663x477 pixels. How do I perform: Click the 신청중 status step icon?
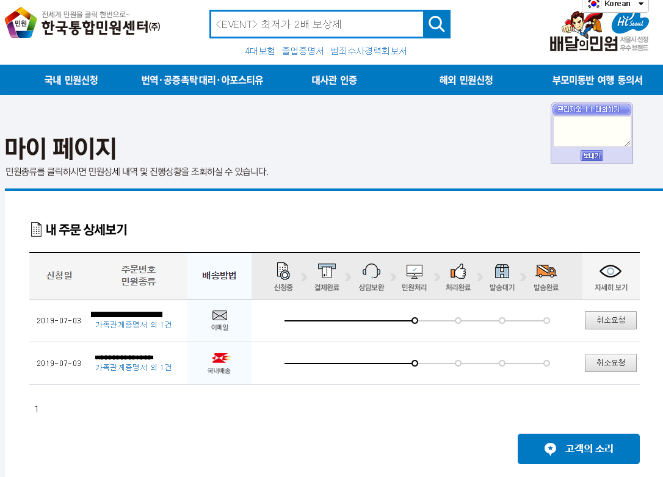(x=283, y=271)
